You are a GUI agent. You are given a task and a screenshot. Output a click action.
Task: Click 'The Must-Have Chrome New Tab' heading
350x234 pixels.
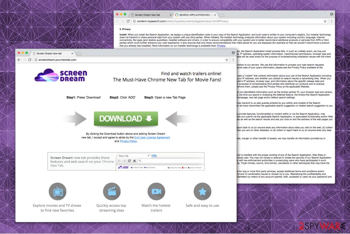click(167, 80)
